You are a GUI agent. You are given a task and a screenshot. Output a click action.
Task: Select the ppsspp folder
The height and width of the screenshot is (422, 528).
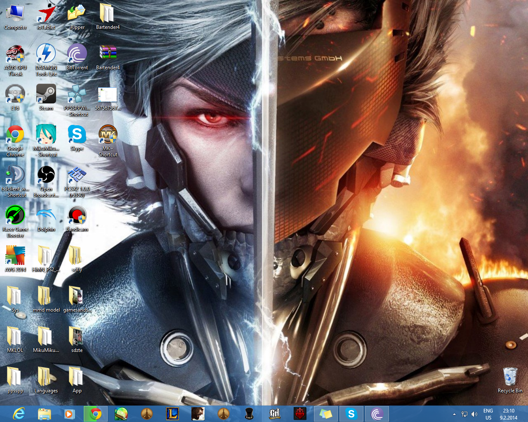(x=15, y=380)
